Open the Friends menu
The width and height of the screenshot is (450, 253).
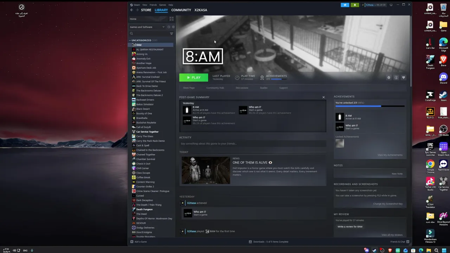click(x=153, y=5)
